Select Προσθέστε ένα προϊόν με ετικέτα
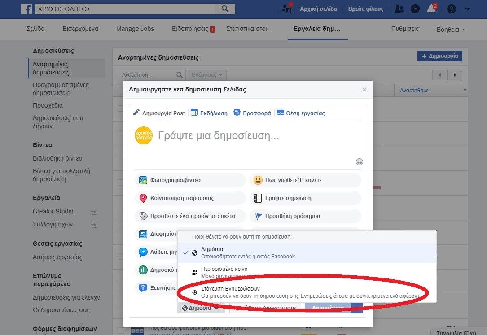This screenshot has height=335, width=487. 190,216
